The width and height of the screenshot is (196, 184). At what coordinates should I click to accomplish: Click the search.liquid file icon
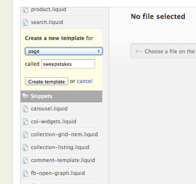[25, 22]
